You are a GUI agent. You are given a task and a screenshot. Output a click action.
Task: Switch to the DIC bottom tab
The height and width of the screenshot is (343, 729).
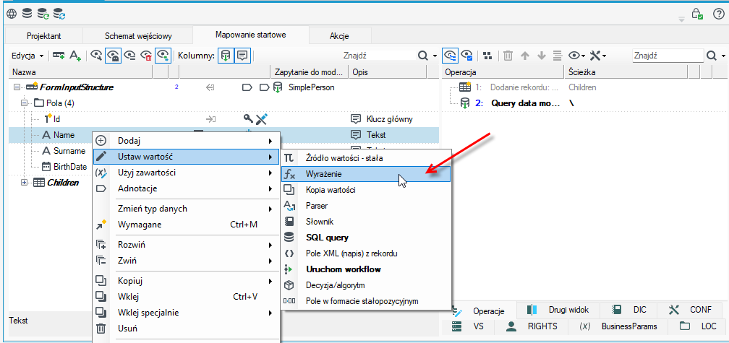(629, 310)
